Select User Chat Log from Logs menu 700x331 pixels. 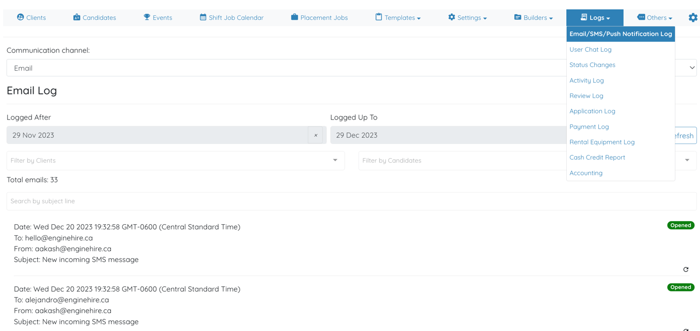tap(590, 49)
